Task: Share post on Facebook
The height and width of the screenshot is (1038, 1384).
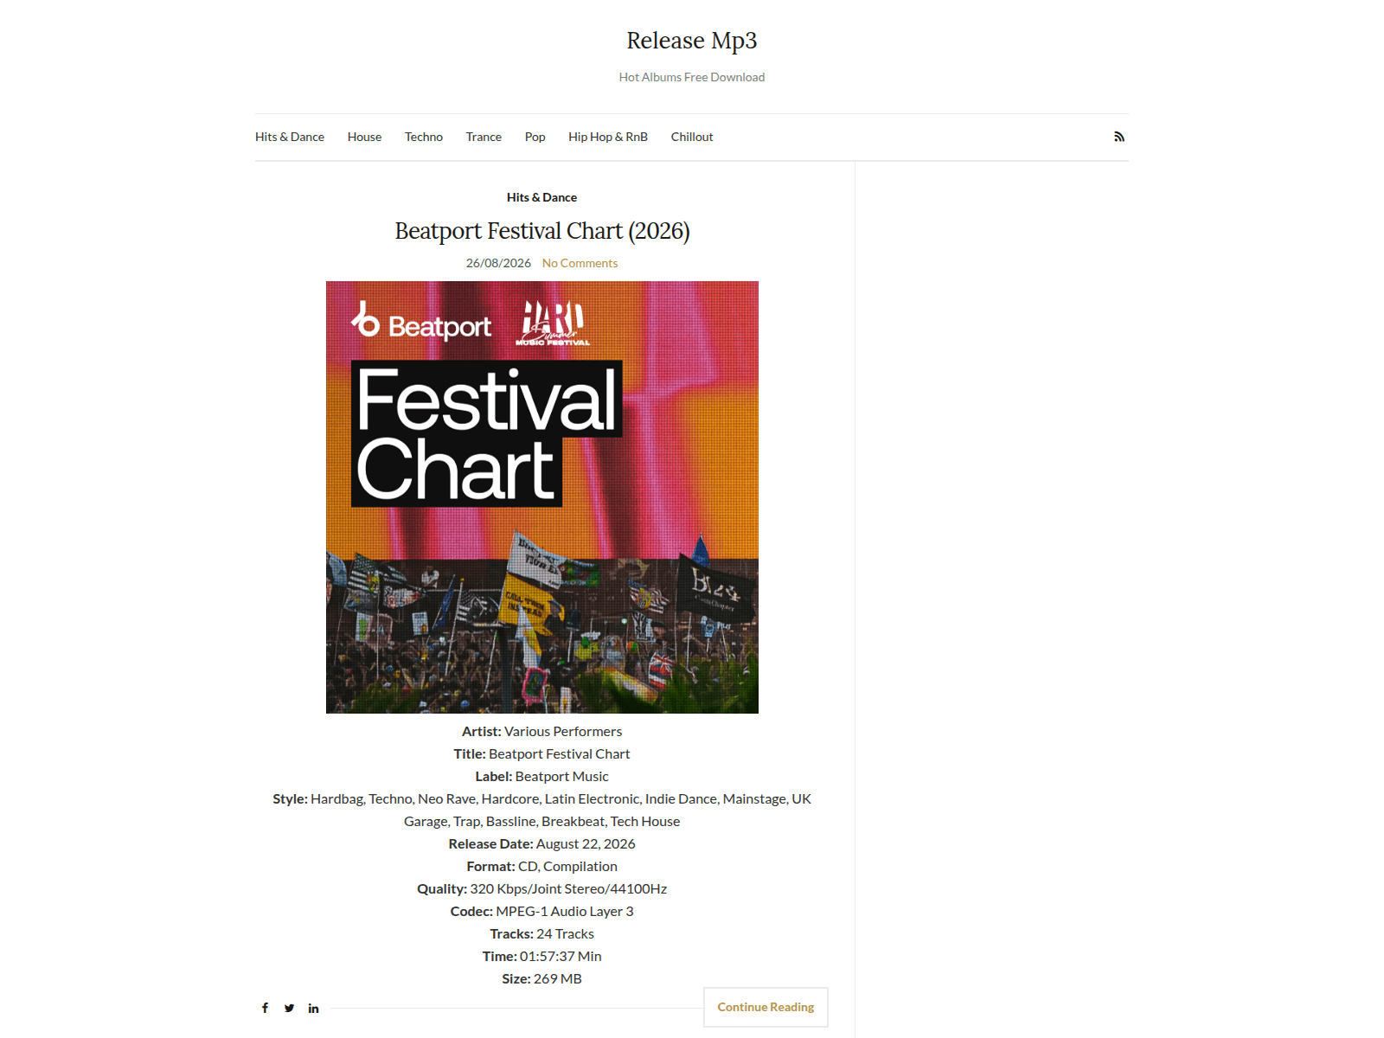Action: coord(266,1008)
